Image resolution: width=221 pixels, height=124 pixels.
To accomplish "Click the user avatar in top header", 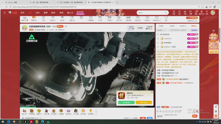I will tap(213, 13).
